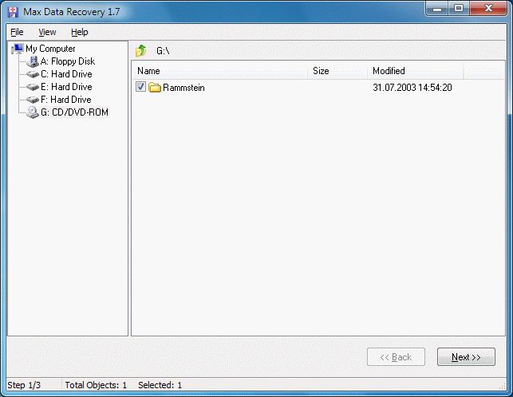Click the C: hard drive icon
This screenshot has height=397, width=513.
pyautogui.click(x=33, y=75)
